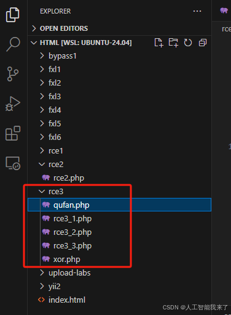Click the New Folder icon
Screen dimensions: 231x315
click(173, 43)
